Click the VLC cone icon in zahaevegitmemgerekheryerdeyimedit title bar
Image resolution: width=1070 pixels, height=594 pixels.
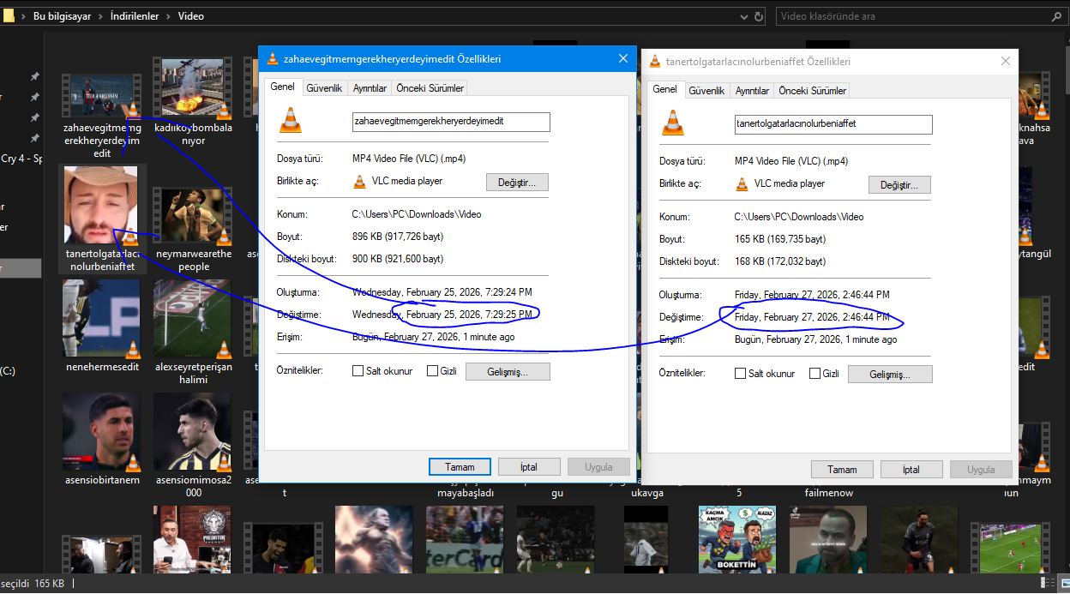click(x=273, y=59)
